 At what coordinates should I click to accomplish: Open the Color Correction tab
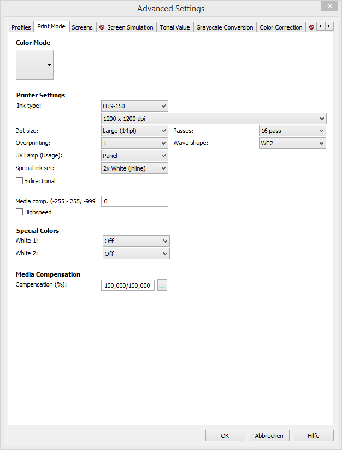[x=281, y=27]
